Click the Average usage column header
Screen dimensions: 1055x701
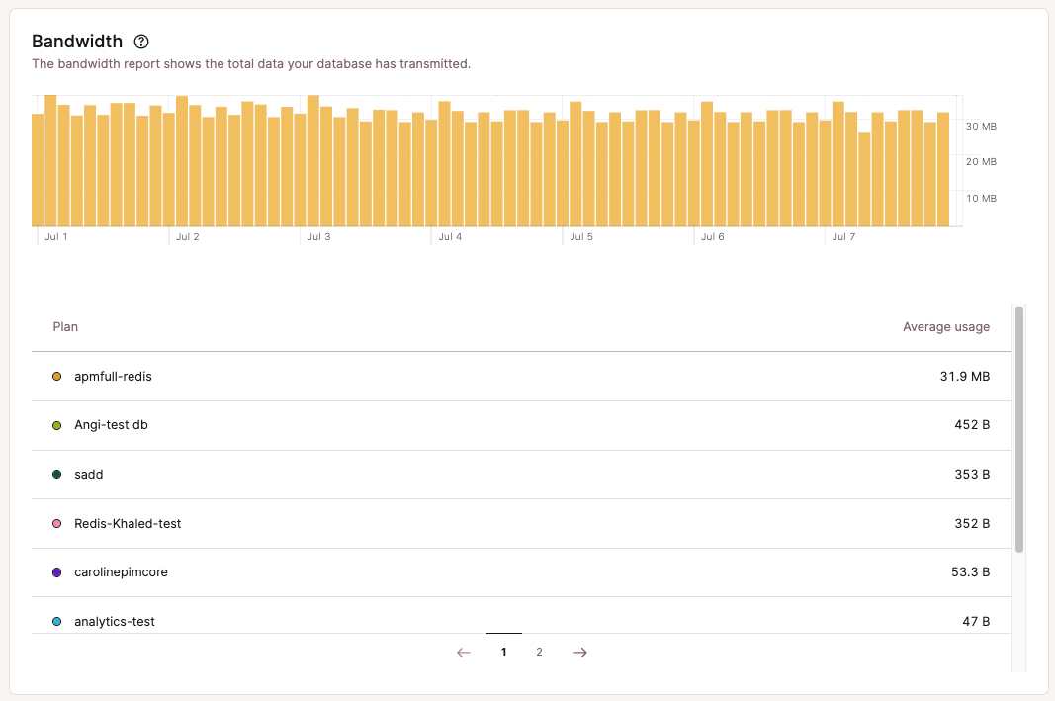[946, 326]
